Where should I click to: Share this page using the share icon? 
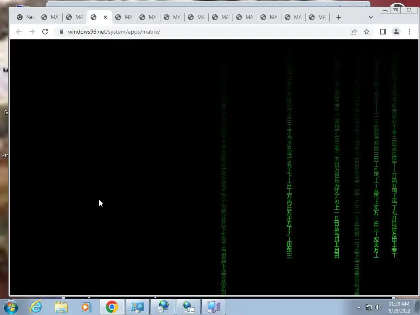coord(353,32)
